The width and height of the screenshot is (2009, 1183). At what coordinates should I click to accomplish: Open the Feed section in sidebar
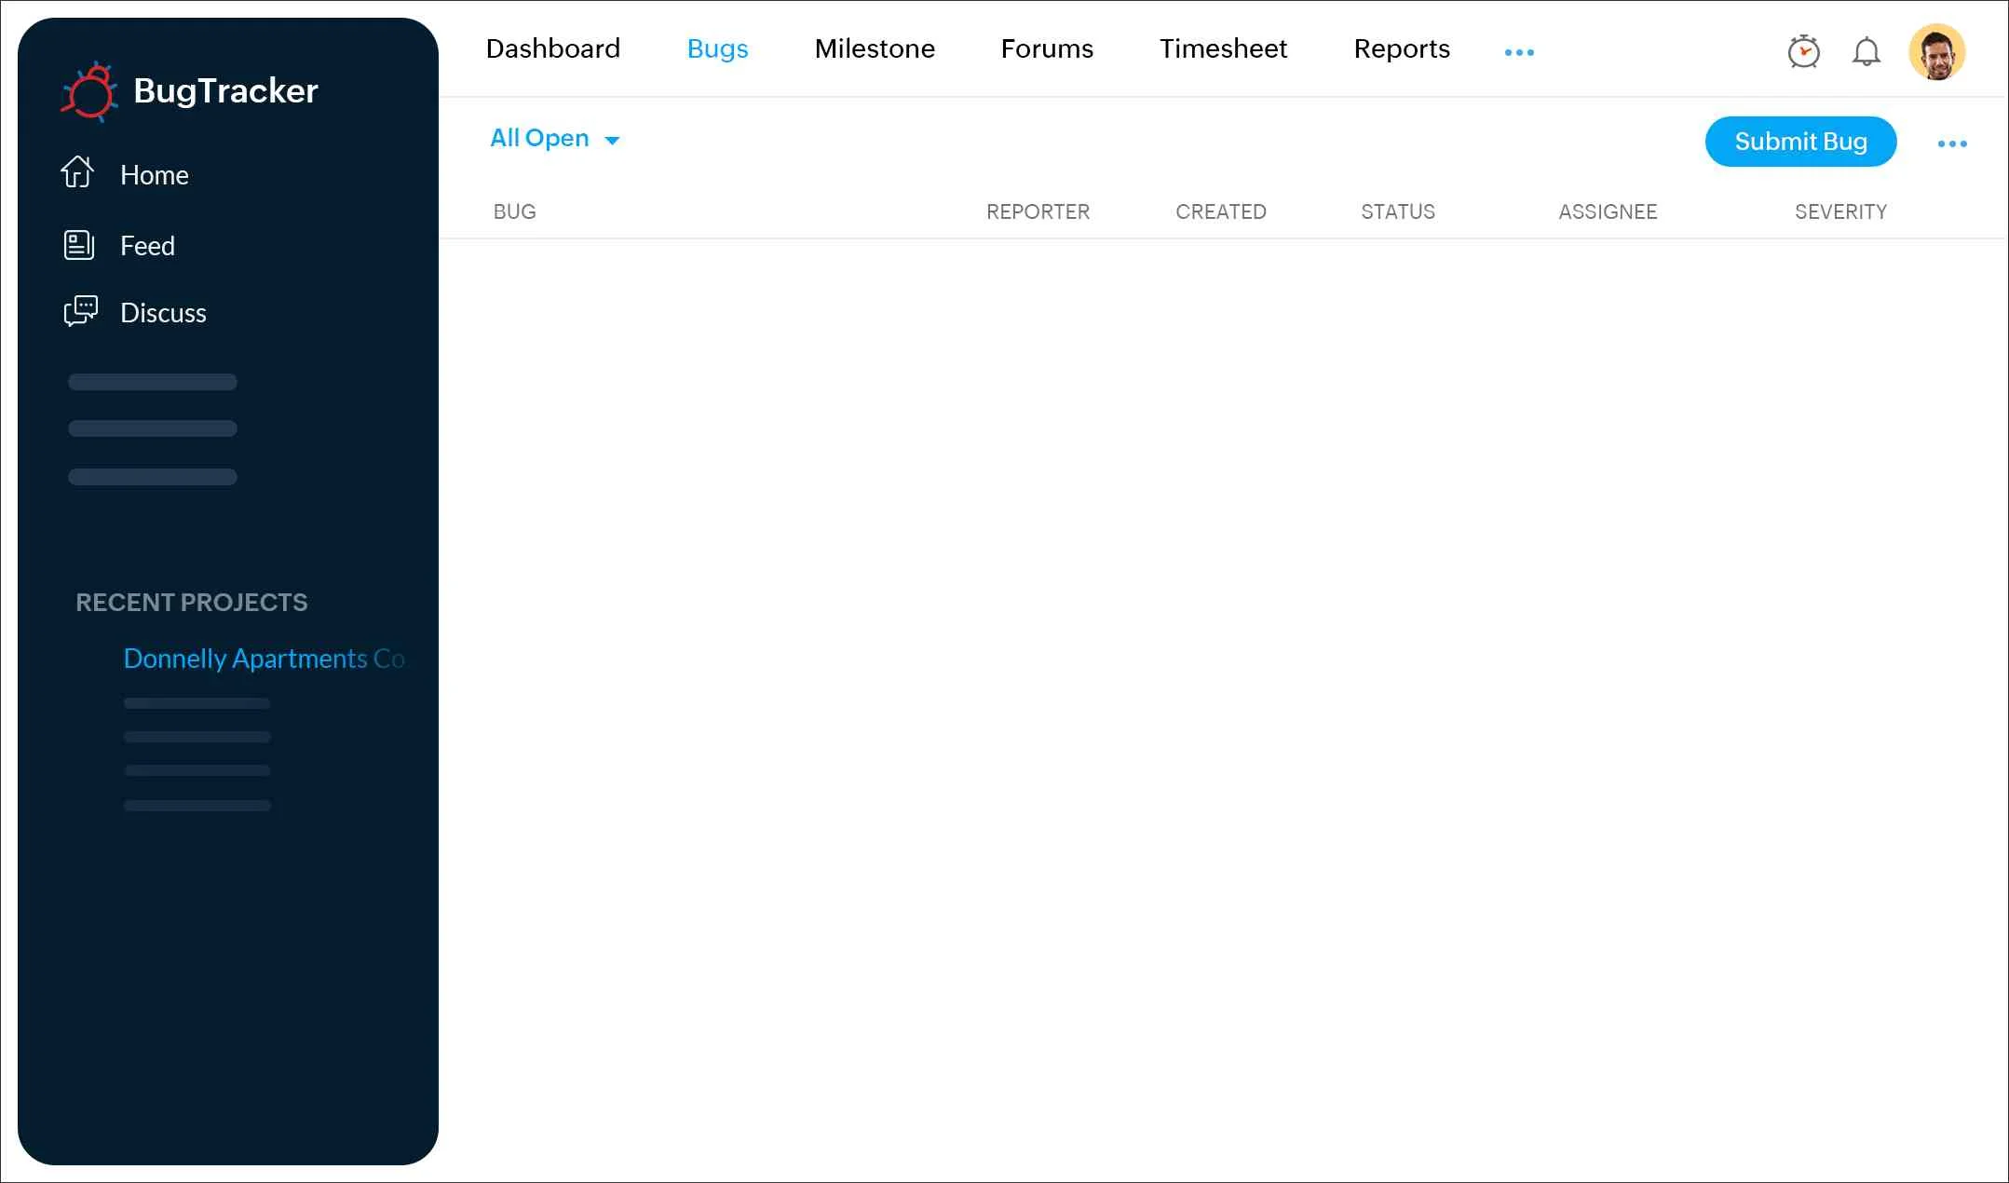(146, 246)
